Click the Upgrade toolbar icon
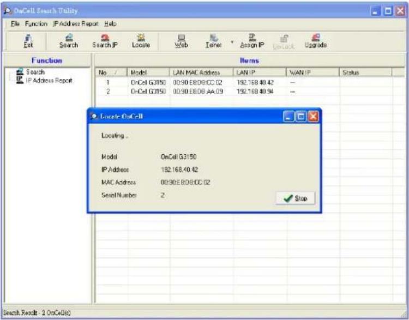409x320 pixels. pyautogui.click(x=316, y=41)
